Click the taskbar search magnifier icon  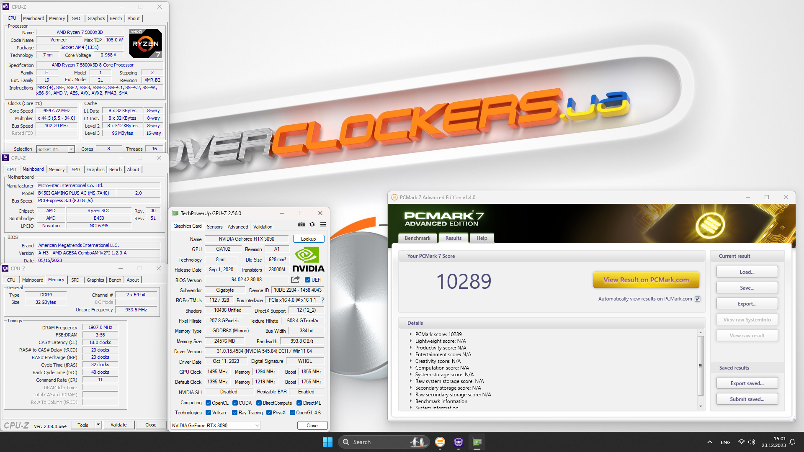[x=346, y=442]
